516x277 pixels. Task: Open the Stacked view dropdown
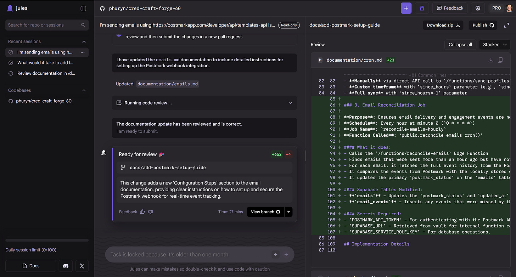pyautogui.click(x=495, y=45)
